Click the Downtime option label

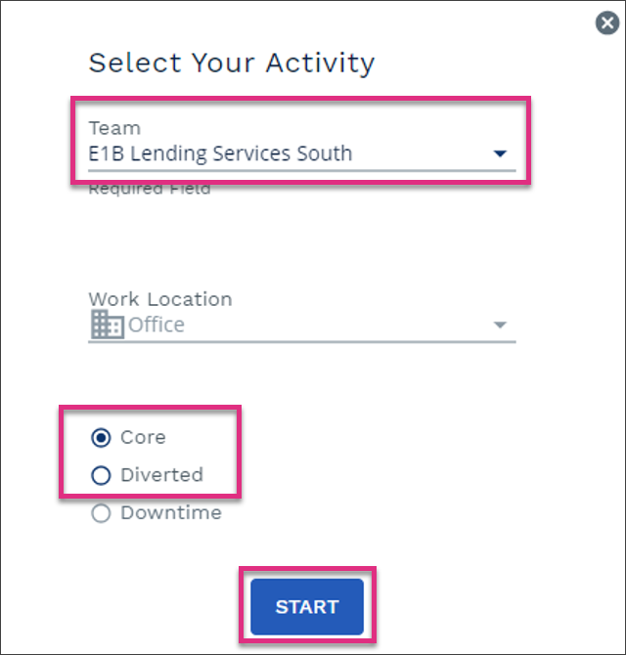171,512
